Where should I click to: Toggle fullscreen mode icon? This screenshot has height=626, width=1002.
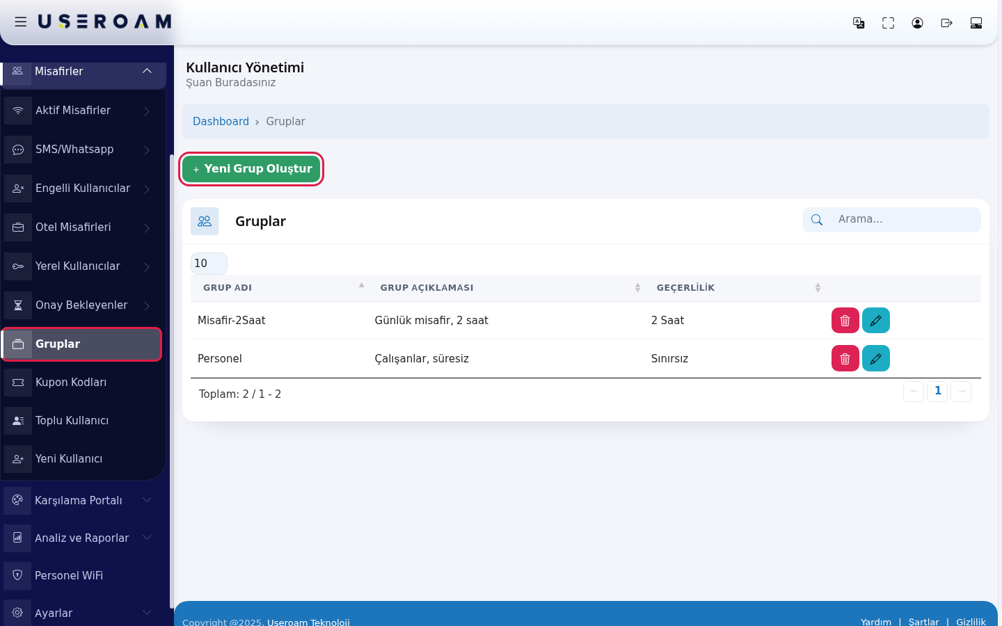[888, 23]
